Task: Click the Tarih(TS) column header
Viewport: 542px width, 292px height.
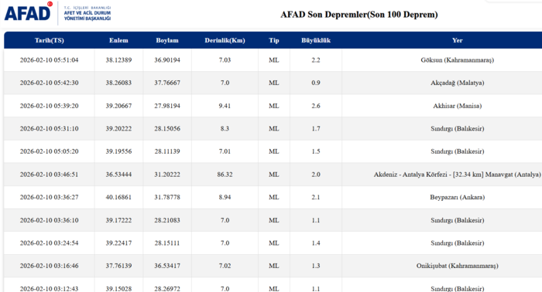Action: pos(50,40)
